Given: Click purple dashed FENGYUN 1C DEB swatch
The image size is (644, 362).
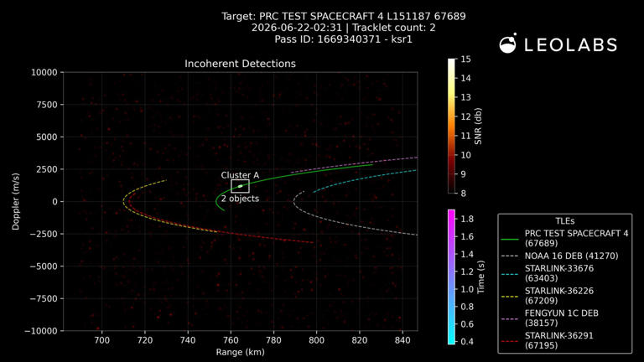Looking at the screenshot, I should (510, 319).
